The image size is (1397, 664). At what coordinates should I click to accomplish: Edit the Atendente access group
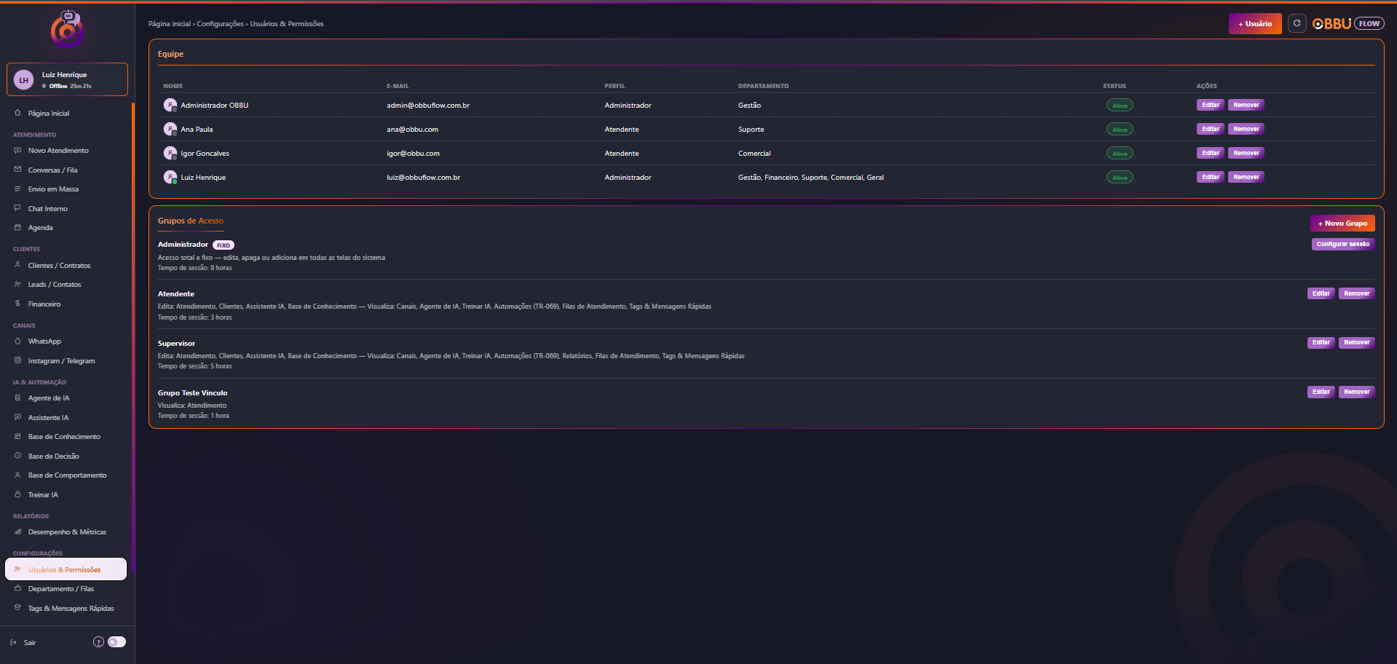(1321, 293)
